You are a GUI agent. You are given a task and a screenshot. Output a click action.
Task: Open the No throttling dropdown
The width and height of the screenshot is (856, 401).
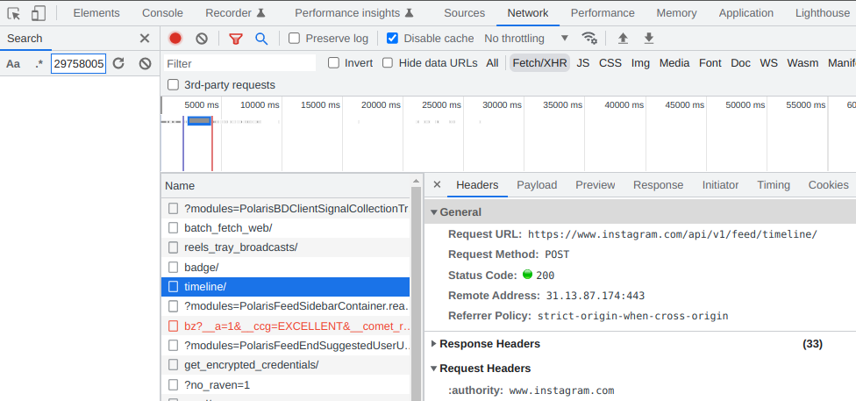click(x=526, y=39)
